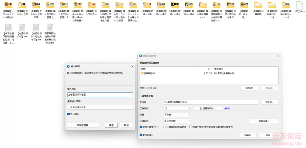The image size is (306, 148).
Task: Select the 【老王论坛介绍】.txt file
Action: tap(22, 31)
